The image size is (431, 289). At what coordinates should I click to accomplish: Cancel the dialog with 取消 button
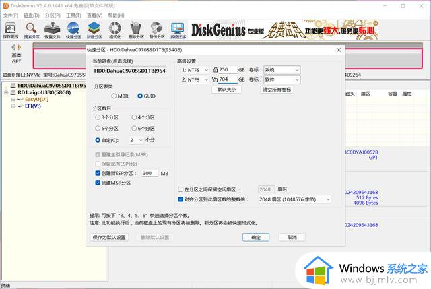(x=292, y=237)
